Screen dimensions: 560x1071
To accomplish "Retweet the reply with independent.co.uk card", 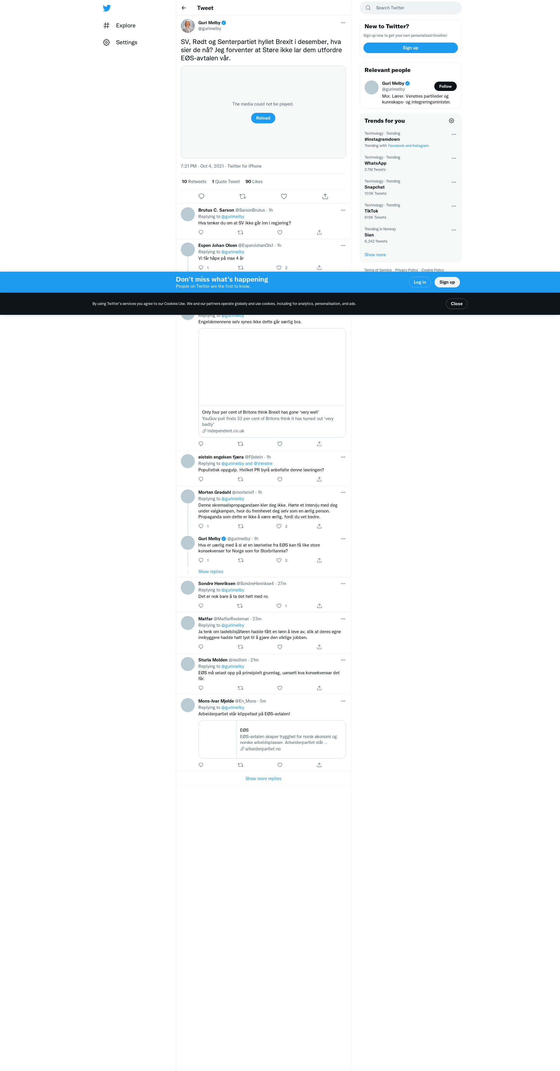I will point(240,444).
